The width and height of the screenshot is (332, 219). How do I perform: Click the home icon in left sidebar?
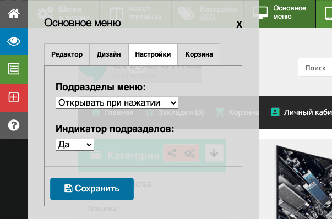14,14
